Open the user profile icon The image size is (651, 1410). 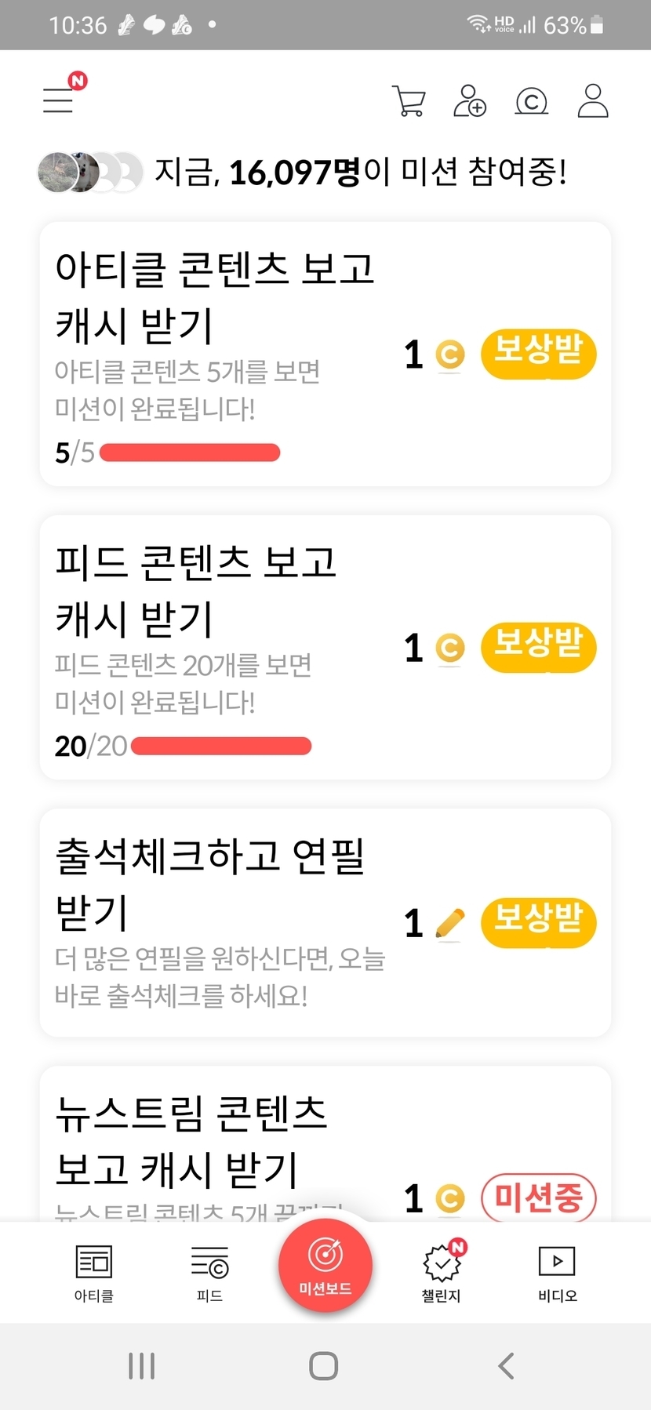click(593, 101)
